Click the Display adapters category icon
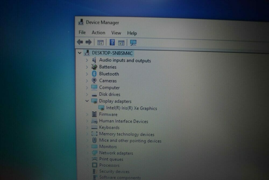 [x=94, y=101]
